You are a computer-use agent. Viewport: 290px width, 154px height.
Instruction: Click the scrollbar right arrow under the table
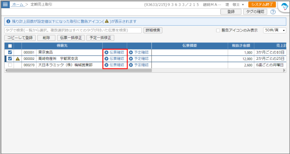[284, 70]
